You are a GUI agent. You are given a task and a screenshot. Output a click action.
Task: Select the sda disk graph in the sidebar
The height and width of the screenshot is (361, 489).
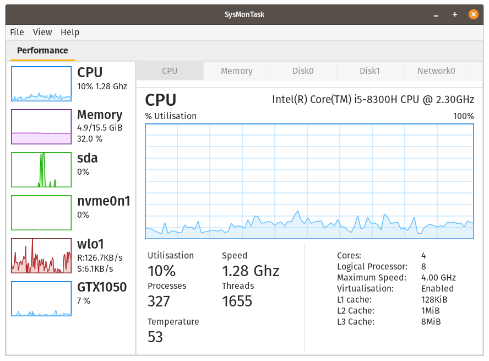click(x=41, y=169)
